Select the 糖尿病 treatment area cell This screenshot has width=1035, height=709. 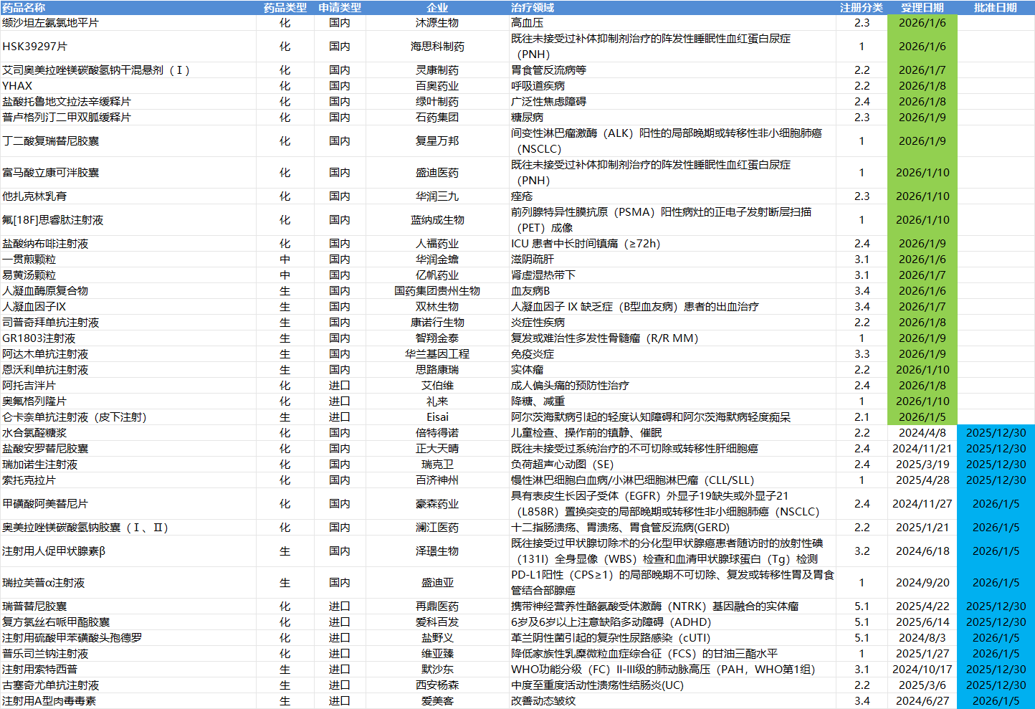pos(527,118)
